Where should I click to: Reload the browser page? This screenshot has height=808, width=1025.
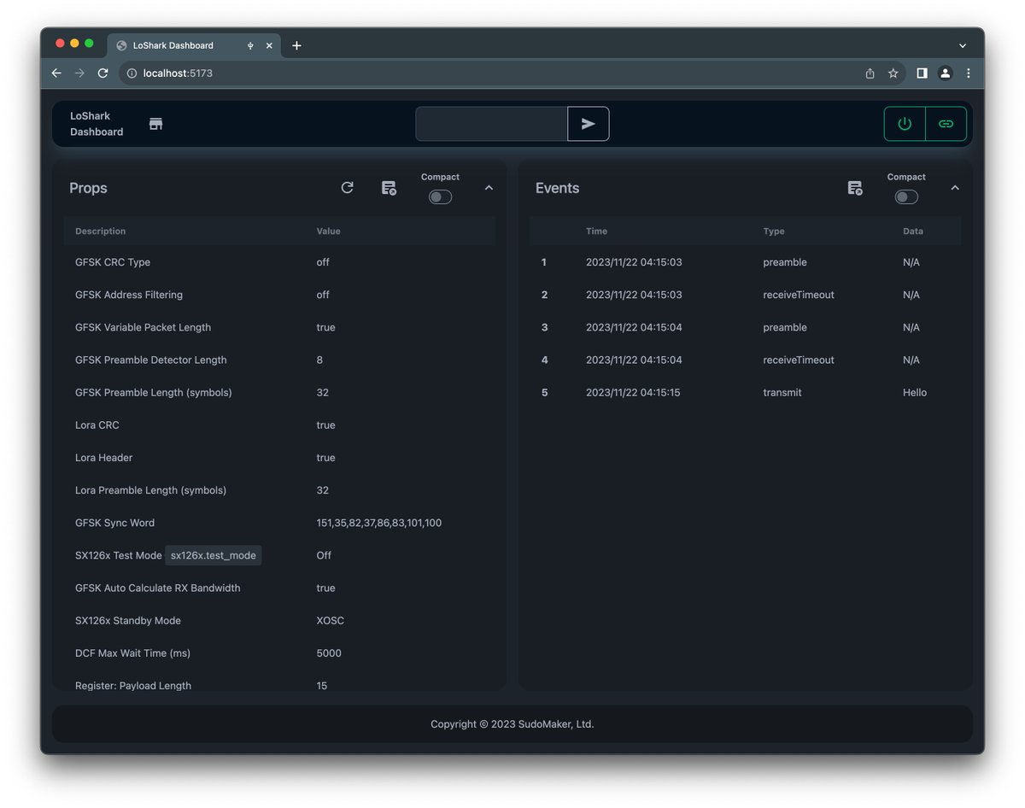pos(102,73)
